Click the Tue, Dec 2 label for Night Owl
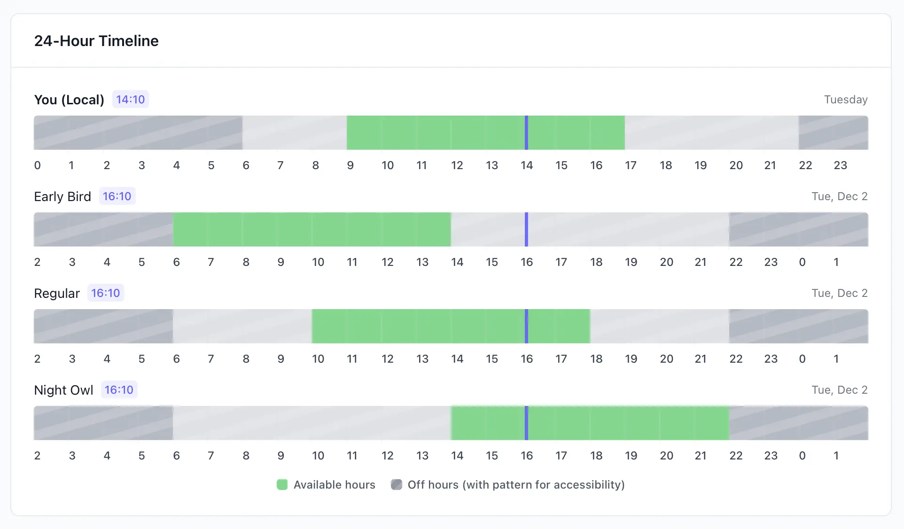Screen dimensions: 904x529 click(839, 390)
